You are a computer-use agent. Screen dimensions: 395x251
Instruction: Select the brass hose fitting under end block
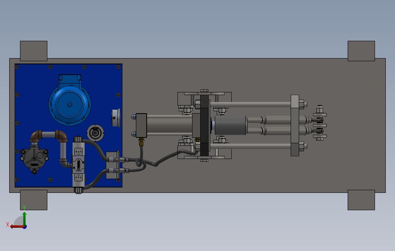point(141,142)
